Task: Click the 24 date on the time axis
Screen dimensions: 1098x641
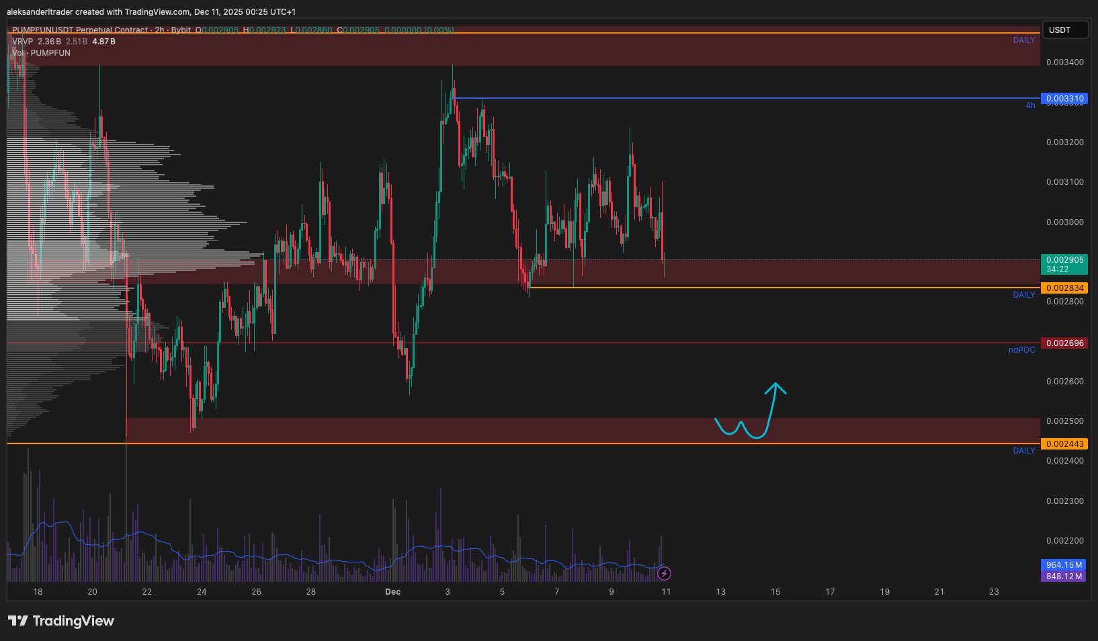Action: click(202, 592)
